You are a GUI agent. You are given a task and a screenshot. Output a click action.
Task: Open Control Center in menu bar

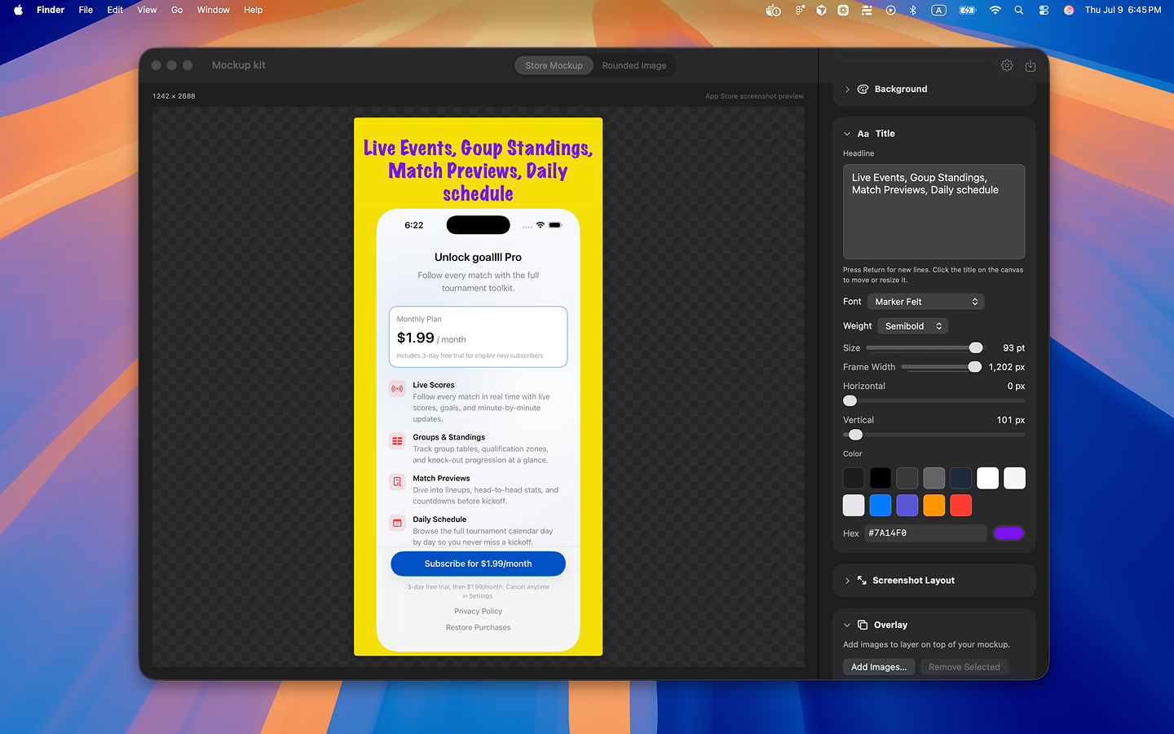pos(1044,10)
